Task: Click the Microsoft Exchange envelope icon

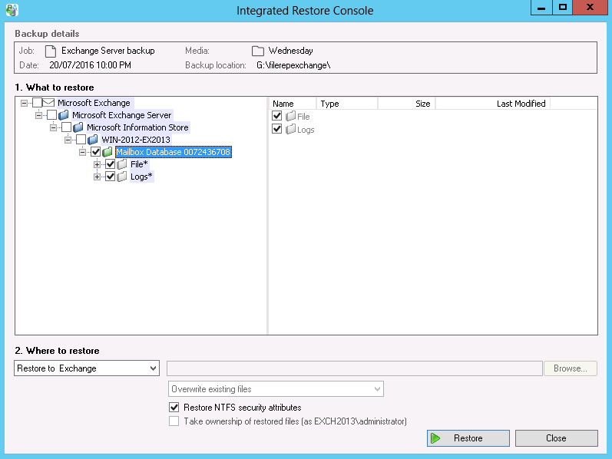Action: 48,103
